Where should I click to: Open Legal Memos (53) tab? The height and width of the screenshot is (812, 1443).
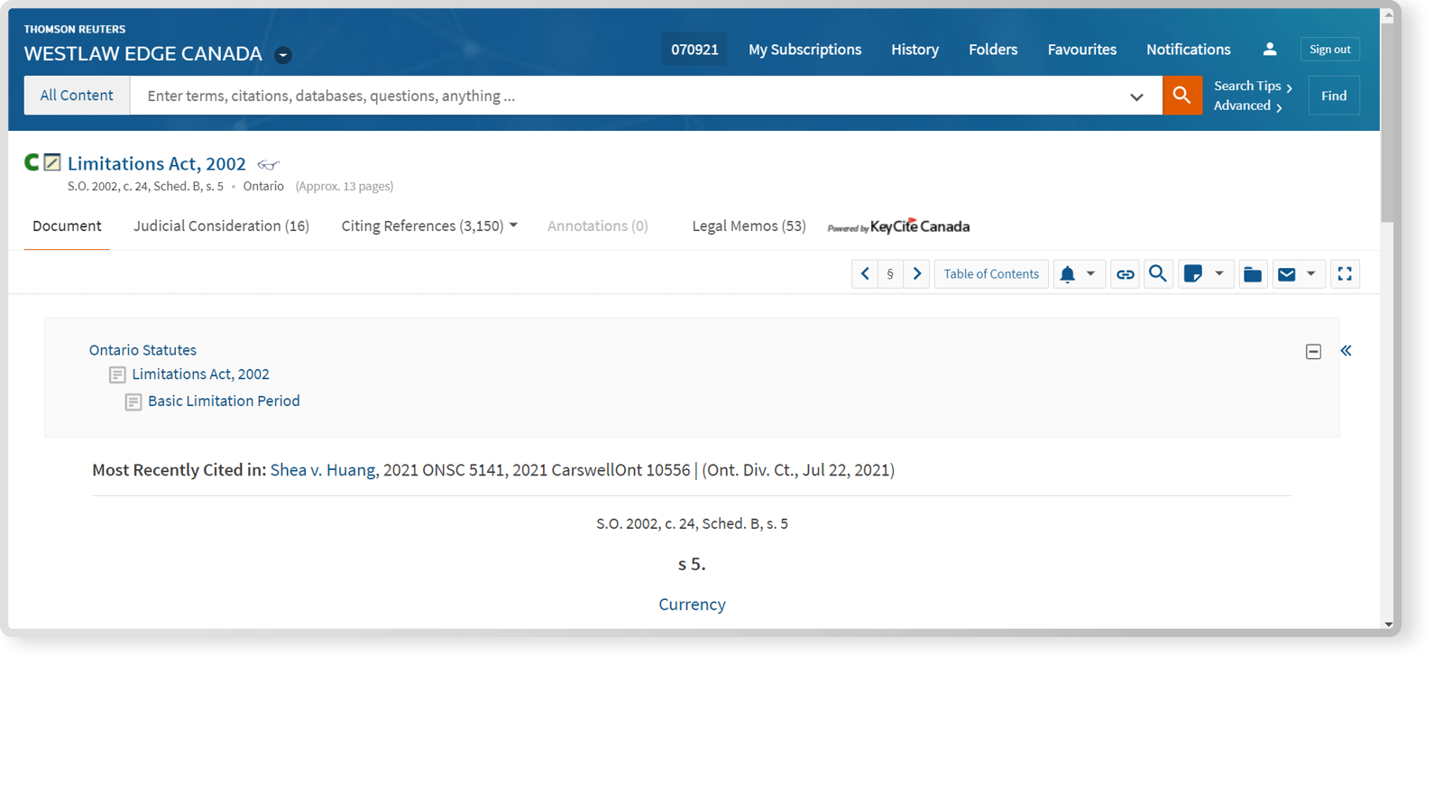click(749, 226)
